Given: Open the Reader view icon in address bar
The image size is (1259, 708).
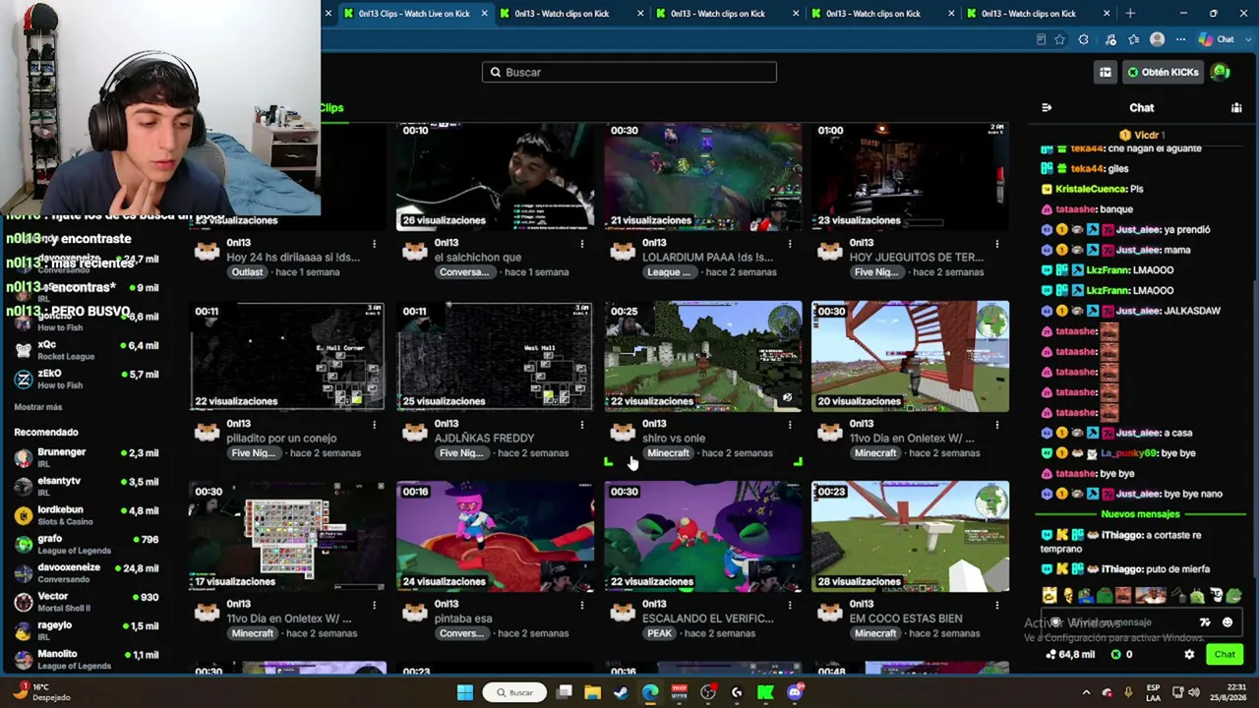Looking at the screenshot, I should (1041, 39).
